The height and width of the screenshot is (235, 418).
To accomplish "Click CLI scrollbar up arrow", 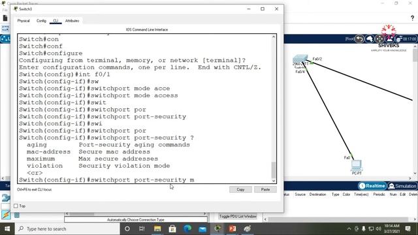I will pyautogui.click(x=274, y=37).
